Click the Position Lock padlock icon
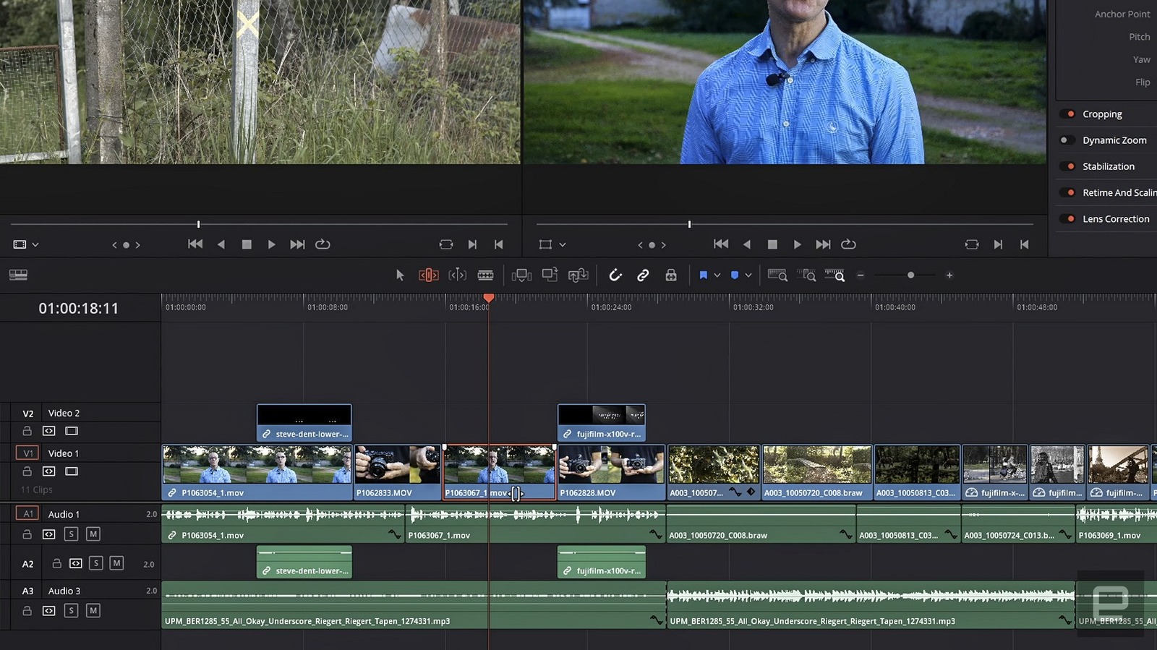 click(671, 275)
